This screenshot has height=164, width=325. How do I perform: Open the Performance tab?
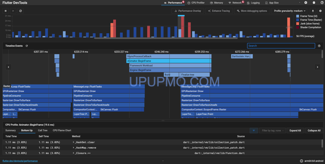[173, 3]
